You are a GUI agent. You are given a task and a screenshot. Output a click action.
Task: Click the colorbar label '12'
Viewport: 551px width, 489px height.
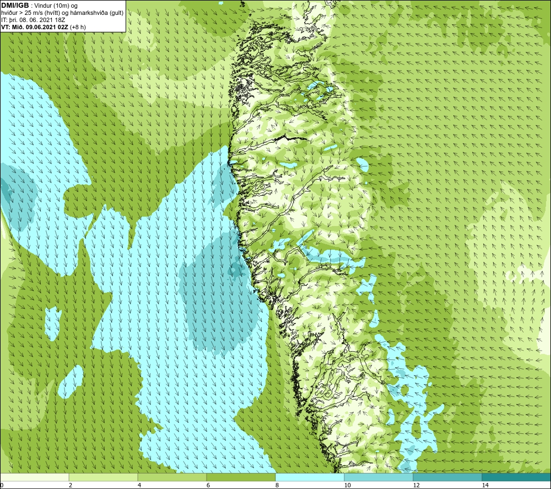(417, 486)
